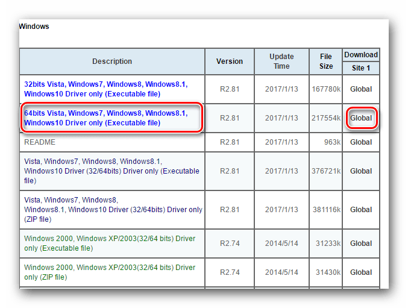Click Global download for 64bits driver
This screenshot has height=308, width=408.
pyautogui.click(x=361, y=118)
